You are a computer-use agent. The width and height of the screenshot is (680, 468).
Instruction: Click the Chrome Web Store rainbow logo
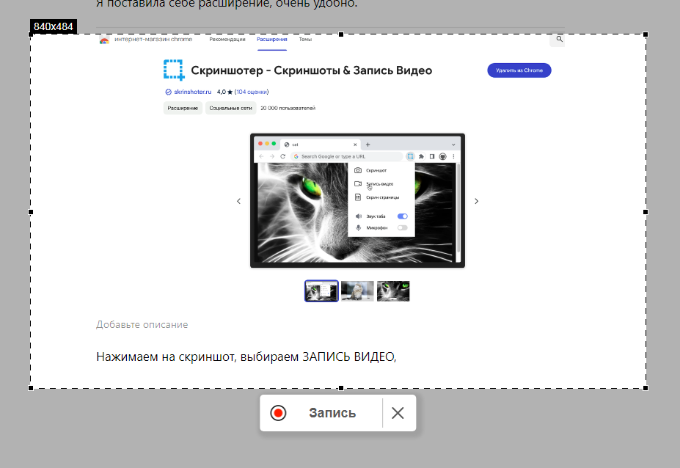pyautogui.click(x=104, y=41)
